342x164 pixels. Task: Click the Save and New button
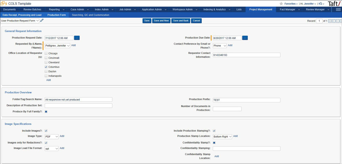click(161, 21)
